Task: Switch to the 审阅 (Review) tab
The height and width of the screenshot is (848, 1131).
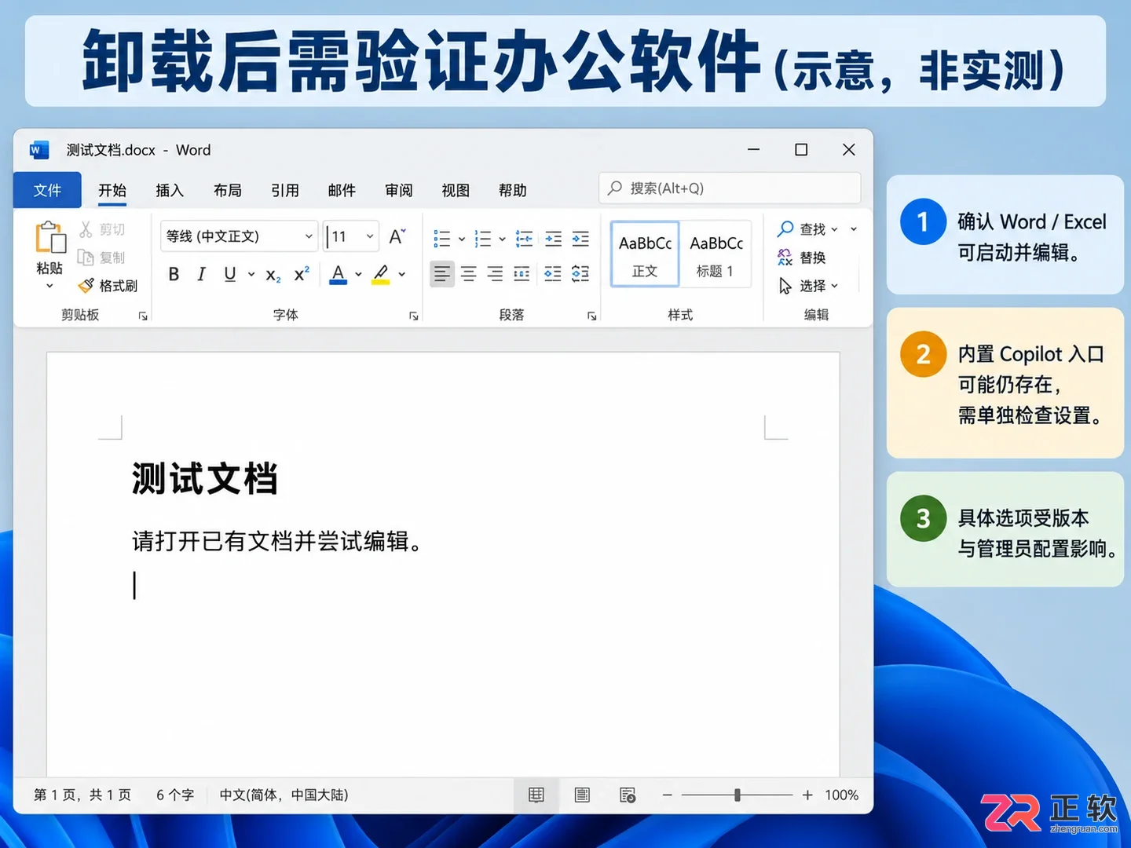Action: (399, 191)
